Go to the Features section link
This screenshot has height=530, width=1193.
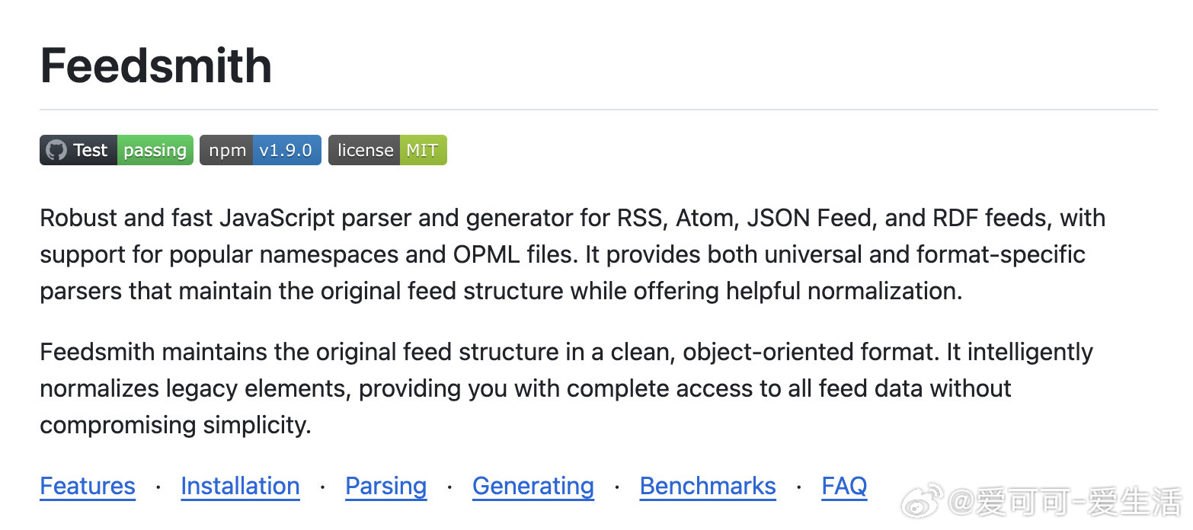(x=88, y=486)
